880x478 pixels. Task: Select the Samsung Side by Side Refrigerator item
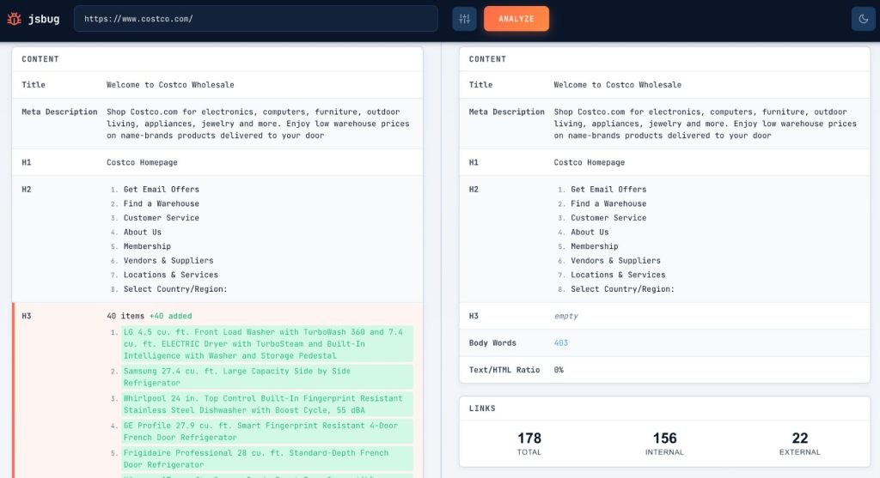(267, 377)
